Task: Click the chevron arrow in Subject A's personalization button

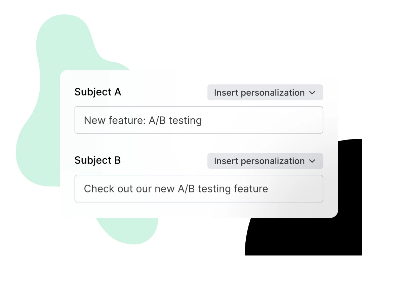Action: tap(312, 93)
